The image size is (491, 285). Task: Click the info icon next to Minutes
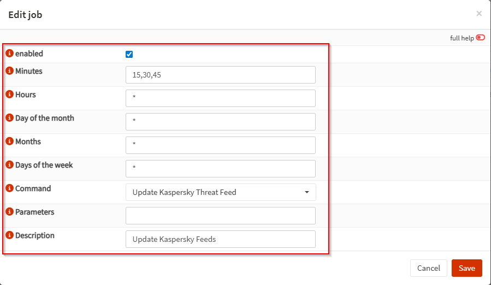pos(9,71)
